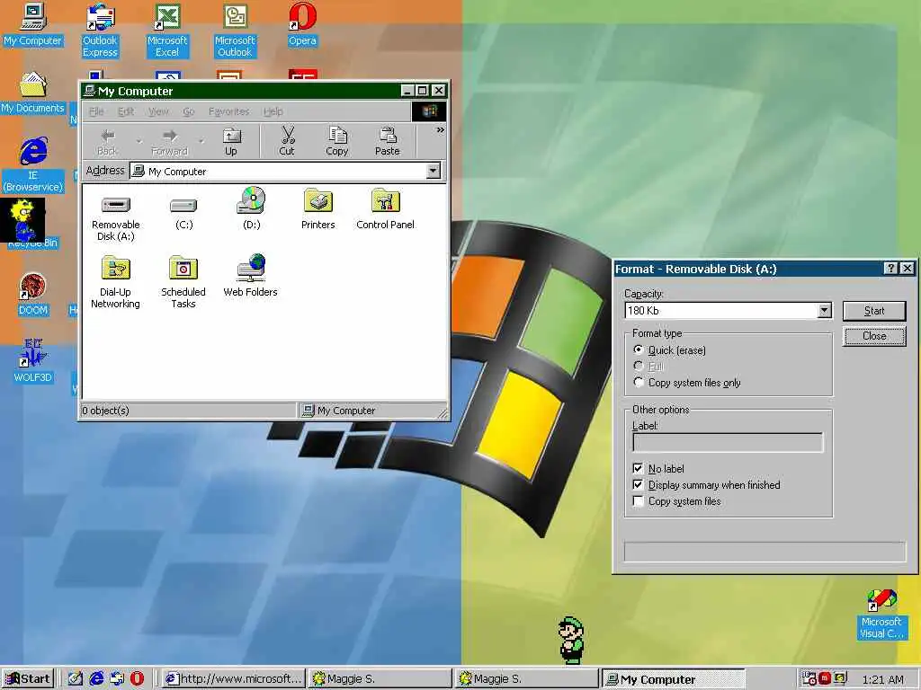Open the View menu in My Computer
This screenshot has height=690, width=921.
click(x=158, y=111)
